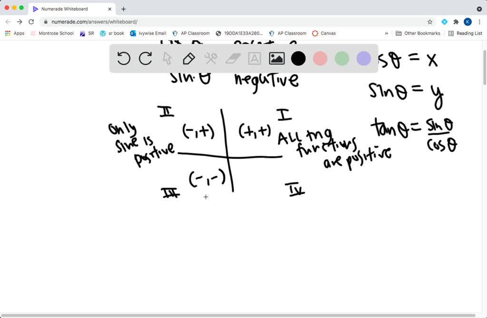Select the Undo icon on the whiteboard toolbar
487x318 pixels.
[x=123, y=58]
